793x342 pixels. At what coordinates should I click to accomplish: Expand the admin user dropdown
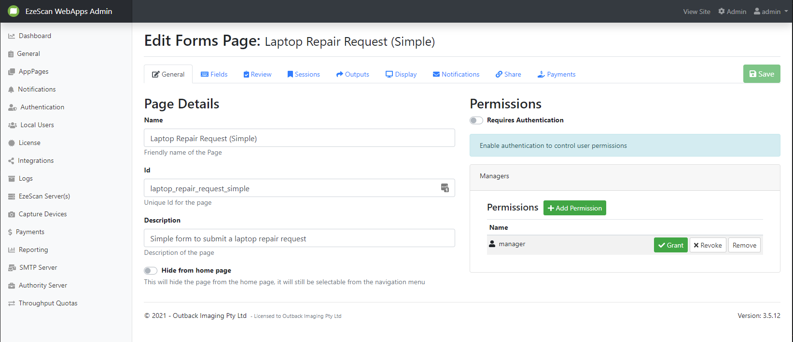771,12
